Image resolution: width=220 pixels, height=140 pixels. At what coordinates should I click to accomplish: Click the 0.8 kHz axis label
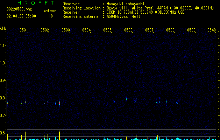pyautogui.click(x=3, y=98)
